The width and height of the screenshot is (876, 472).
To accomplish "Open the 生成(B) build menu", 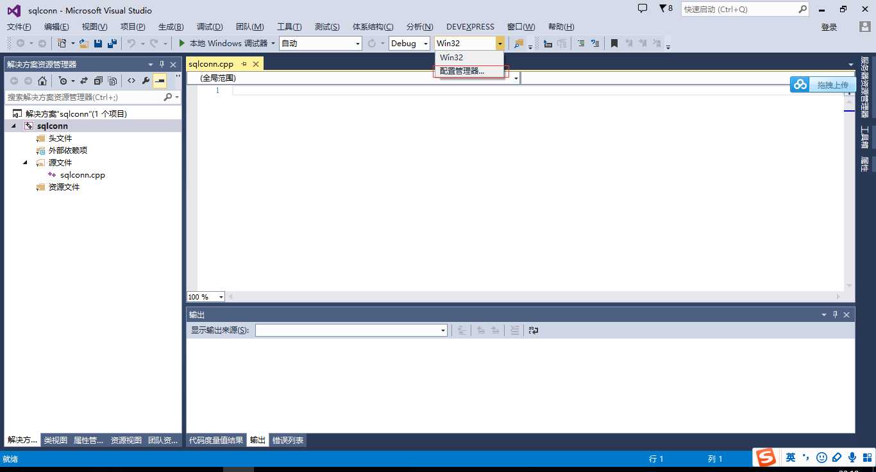I will click(x=171, y=27).
